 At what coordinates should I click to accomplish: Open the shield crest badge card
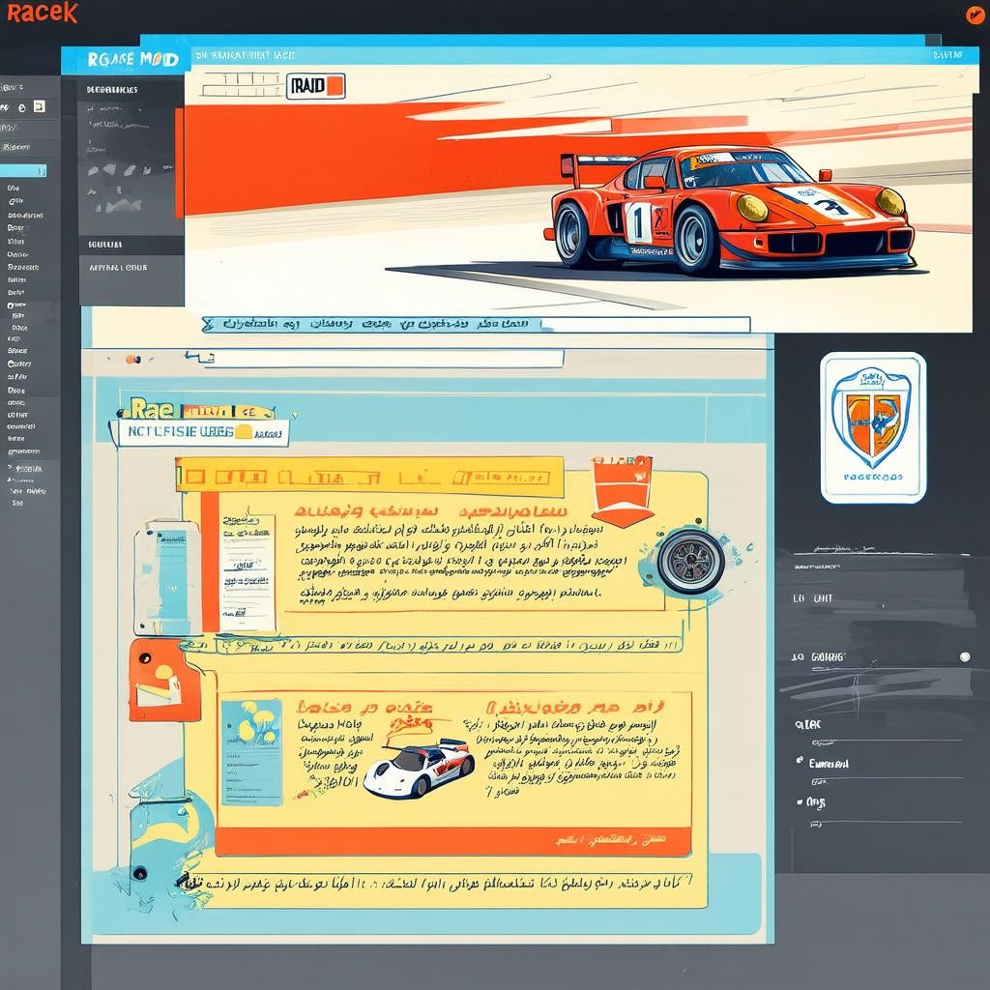click(x=872, y=427)
